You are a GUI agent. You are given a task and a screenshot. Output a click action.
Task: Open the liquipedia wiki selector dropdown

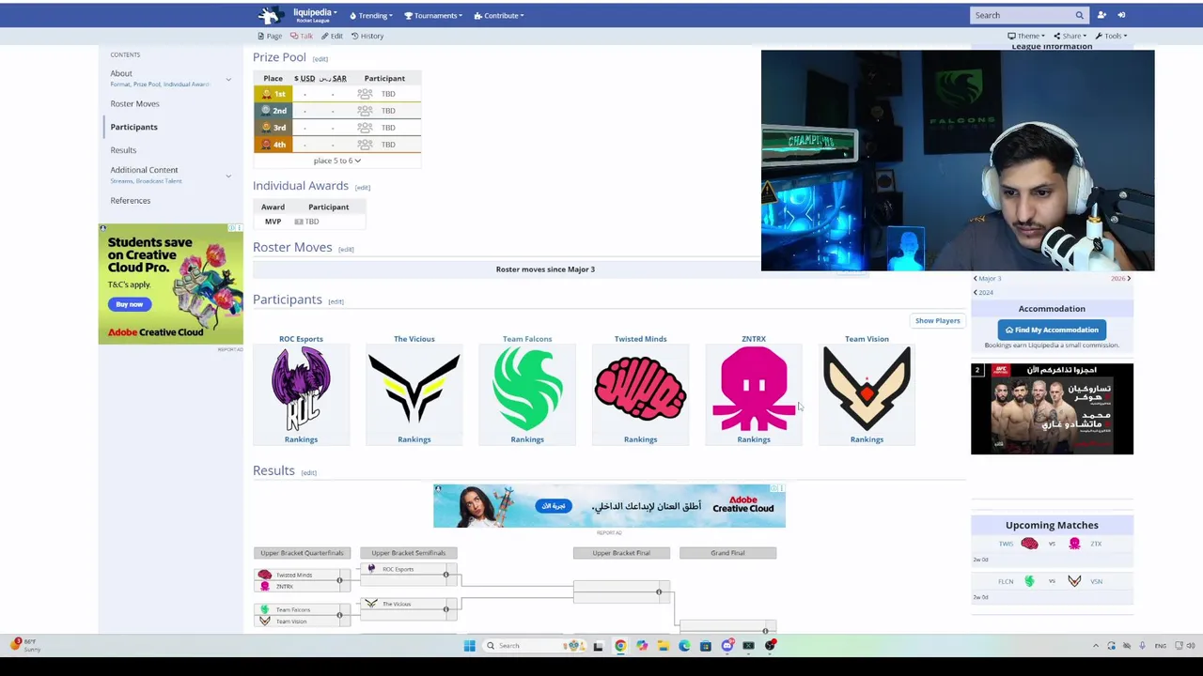pos(315,15)
